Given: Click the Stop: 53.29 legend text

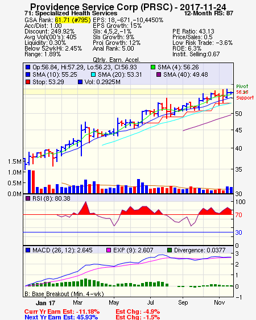Looking at the screenshot, I should click(48, 82).
